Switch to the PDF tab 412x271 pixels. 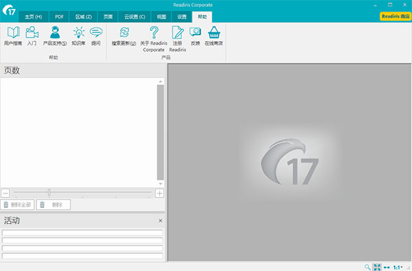coord(59,16)
